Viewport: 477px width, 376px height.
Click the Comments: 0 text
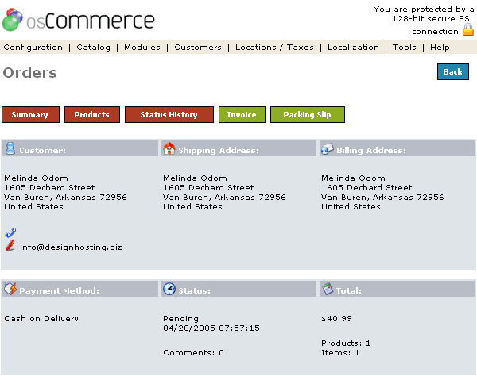point(193,353)
